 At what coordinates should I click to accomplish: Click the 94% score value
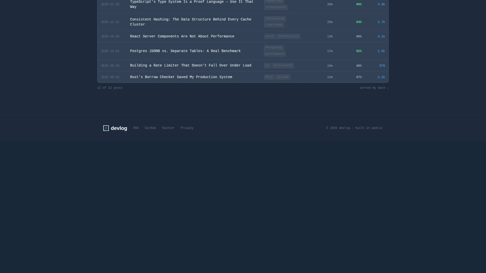pyautogui.click(x=359, y=22)
